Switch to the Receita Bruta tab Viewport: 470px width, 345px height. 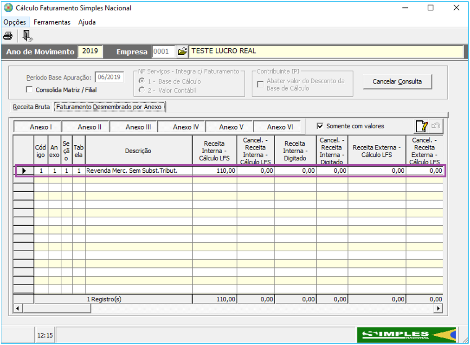tap(31, 107)
